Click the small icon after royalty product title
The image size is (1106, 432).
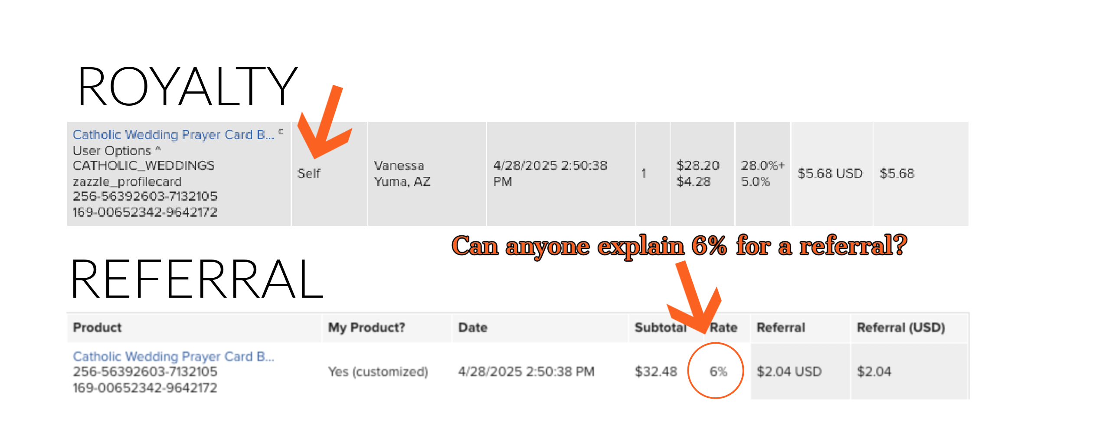(281, 131)
